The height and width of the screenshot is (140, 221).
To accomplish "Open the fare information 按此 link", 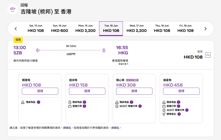I will (x=69, y=128).
